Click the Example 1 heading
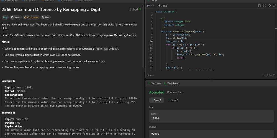The height and width of the screenshot is (138, 277). [8, 81]
